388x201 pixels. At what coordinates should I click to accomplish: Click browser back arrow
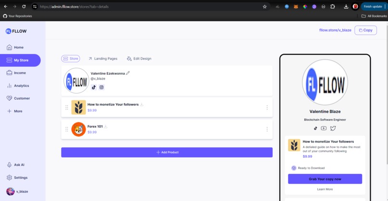[6, 6]
